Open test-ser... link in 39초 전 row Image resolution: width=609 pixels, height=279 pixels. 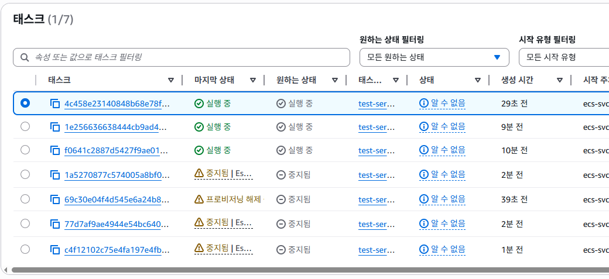coord(377,200)
